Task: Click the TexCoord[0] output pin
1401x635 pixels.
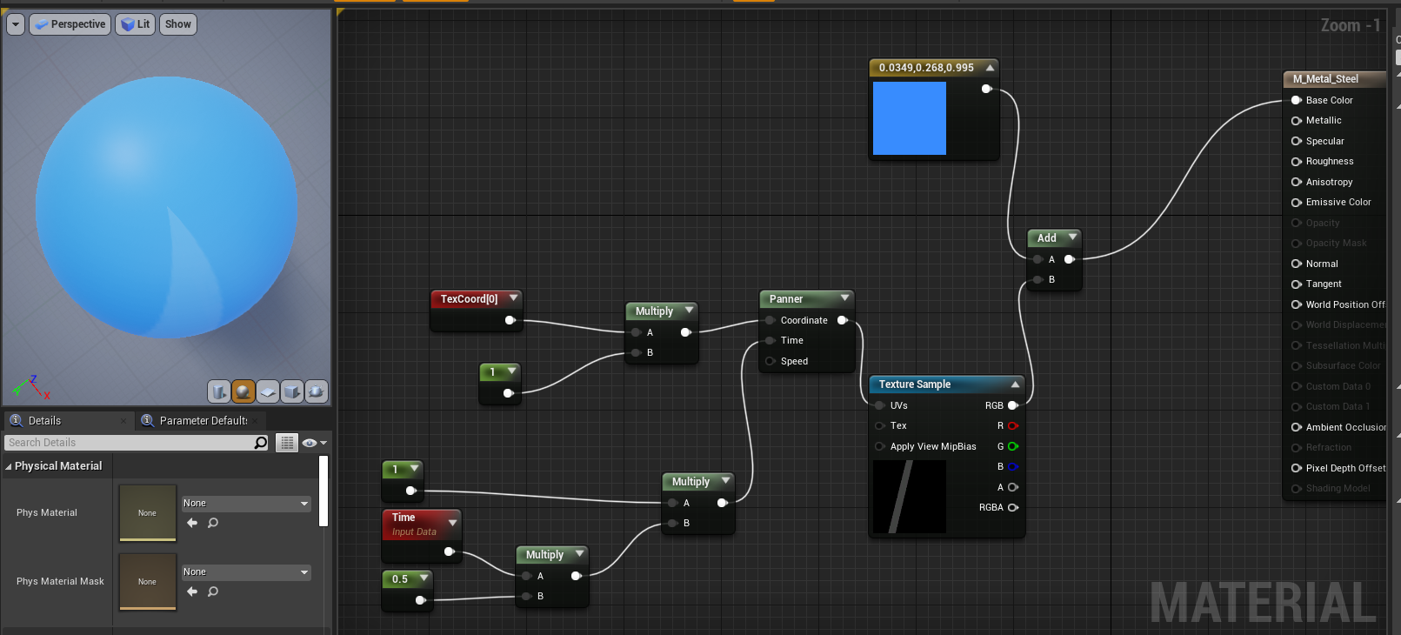Action: pos(510,320)
